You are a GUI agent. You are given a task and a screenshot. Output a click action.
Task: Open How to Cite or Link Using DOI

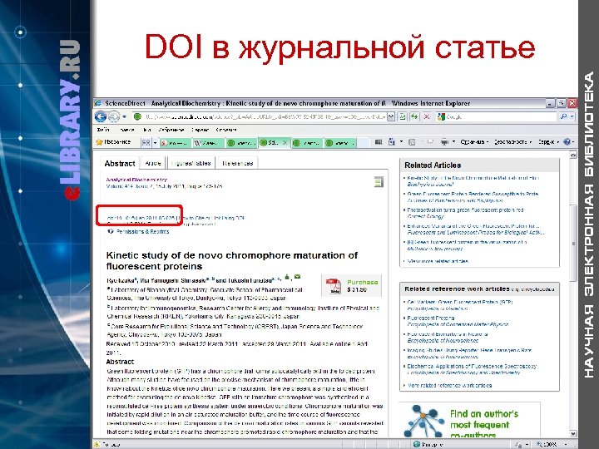[212, 218]
